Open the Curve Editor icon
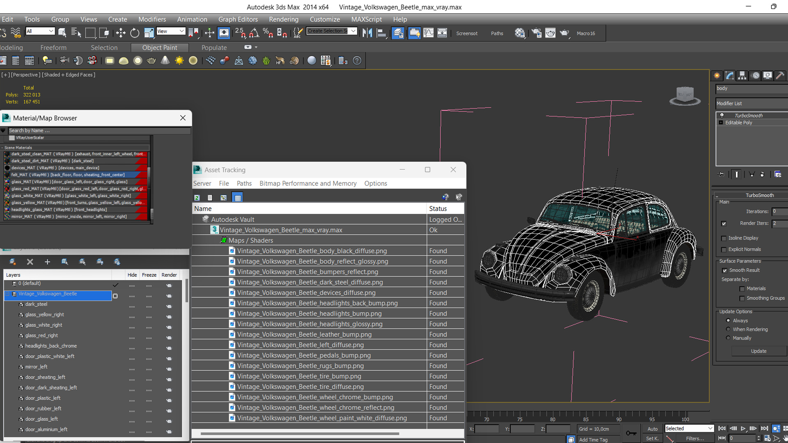This screenshot has width=788, height=443. [428, 33]
